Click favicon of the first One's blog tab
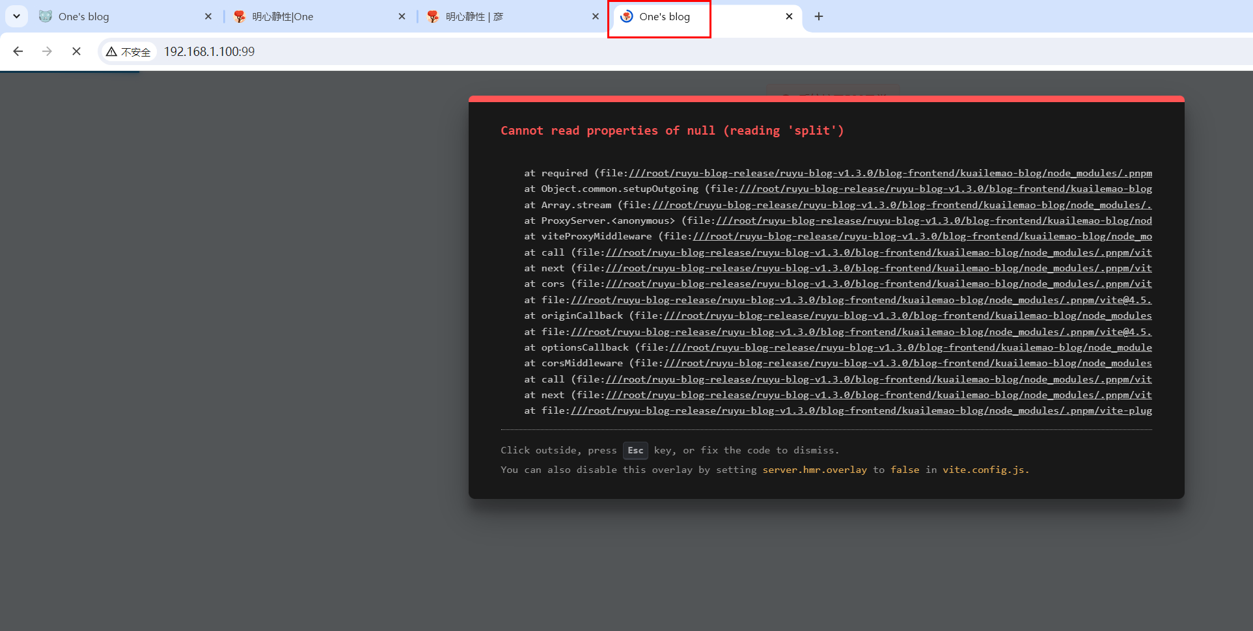Image resolution: width=1253 pixels, height=631 pixels. [46, 17]
